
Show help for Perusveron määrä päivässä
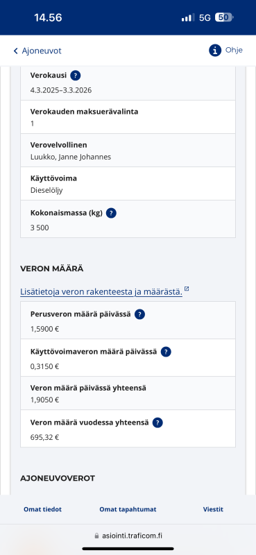(140, 314)
